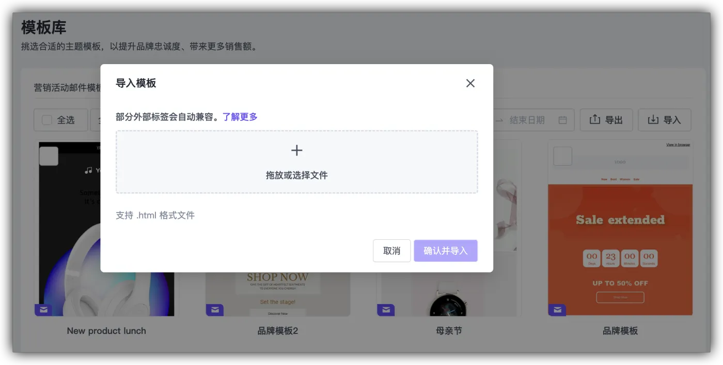Viewport: 723px width, 365px height.
Task: Switch to the 营销活动邮件模板 tab
Action: pyautogui.click(x=67, y=87)
